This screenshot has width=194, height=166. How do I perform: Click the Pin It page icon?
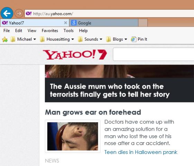pyautogui.click(x=133, y=39)
